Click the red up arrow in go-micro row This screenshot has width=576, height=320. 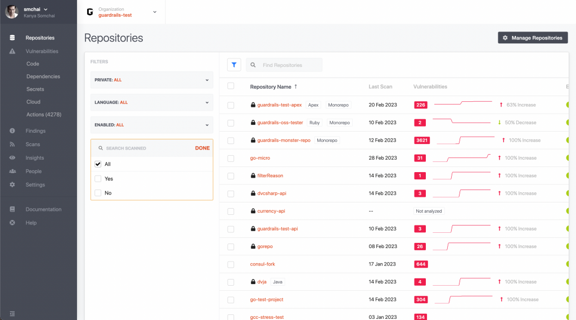click(499, 158)
